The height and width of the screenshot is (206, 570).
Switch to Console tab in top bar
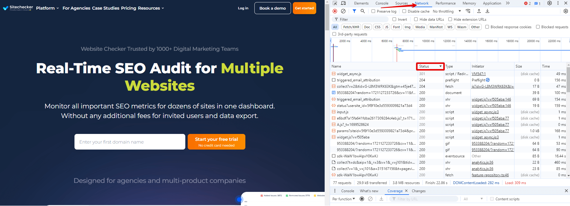pos(382,3)
